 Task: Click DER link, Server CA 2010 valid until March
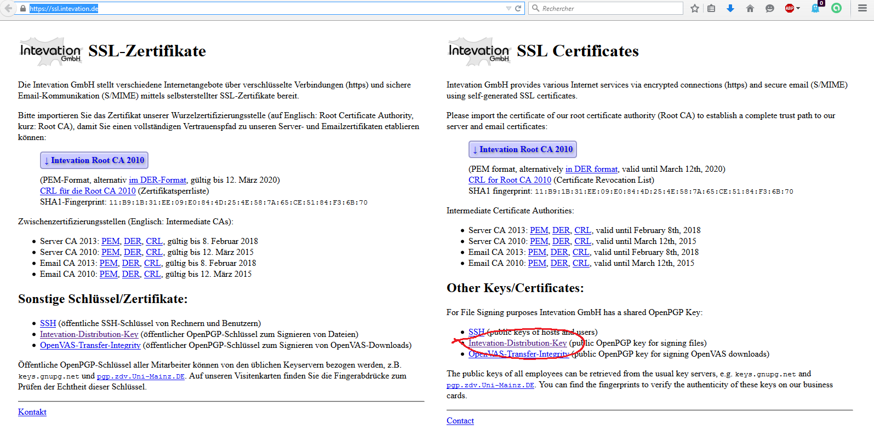coord(561,241)
